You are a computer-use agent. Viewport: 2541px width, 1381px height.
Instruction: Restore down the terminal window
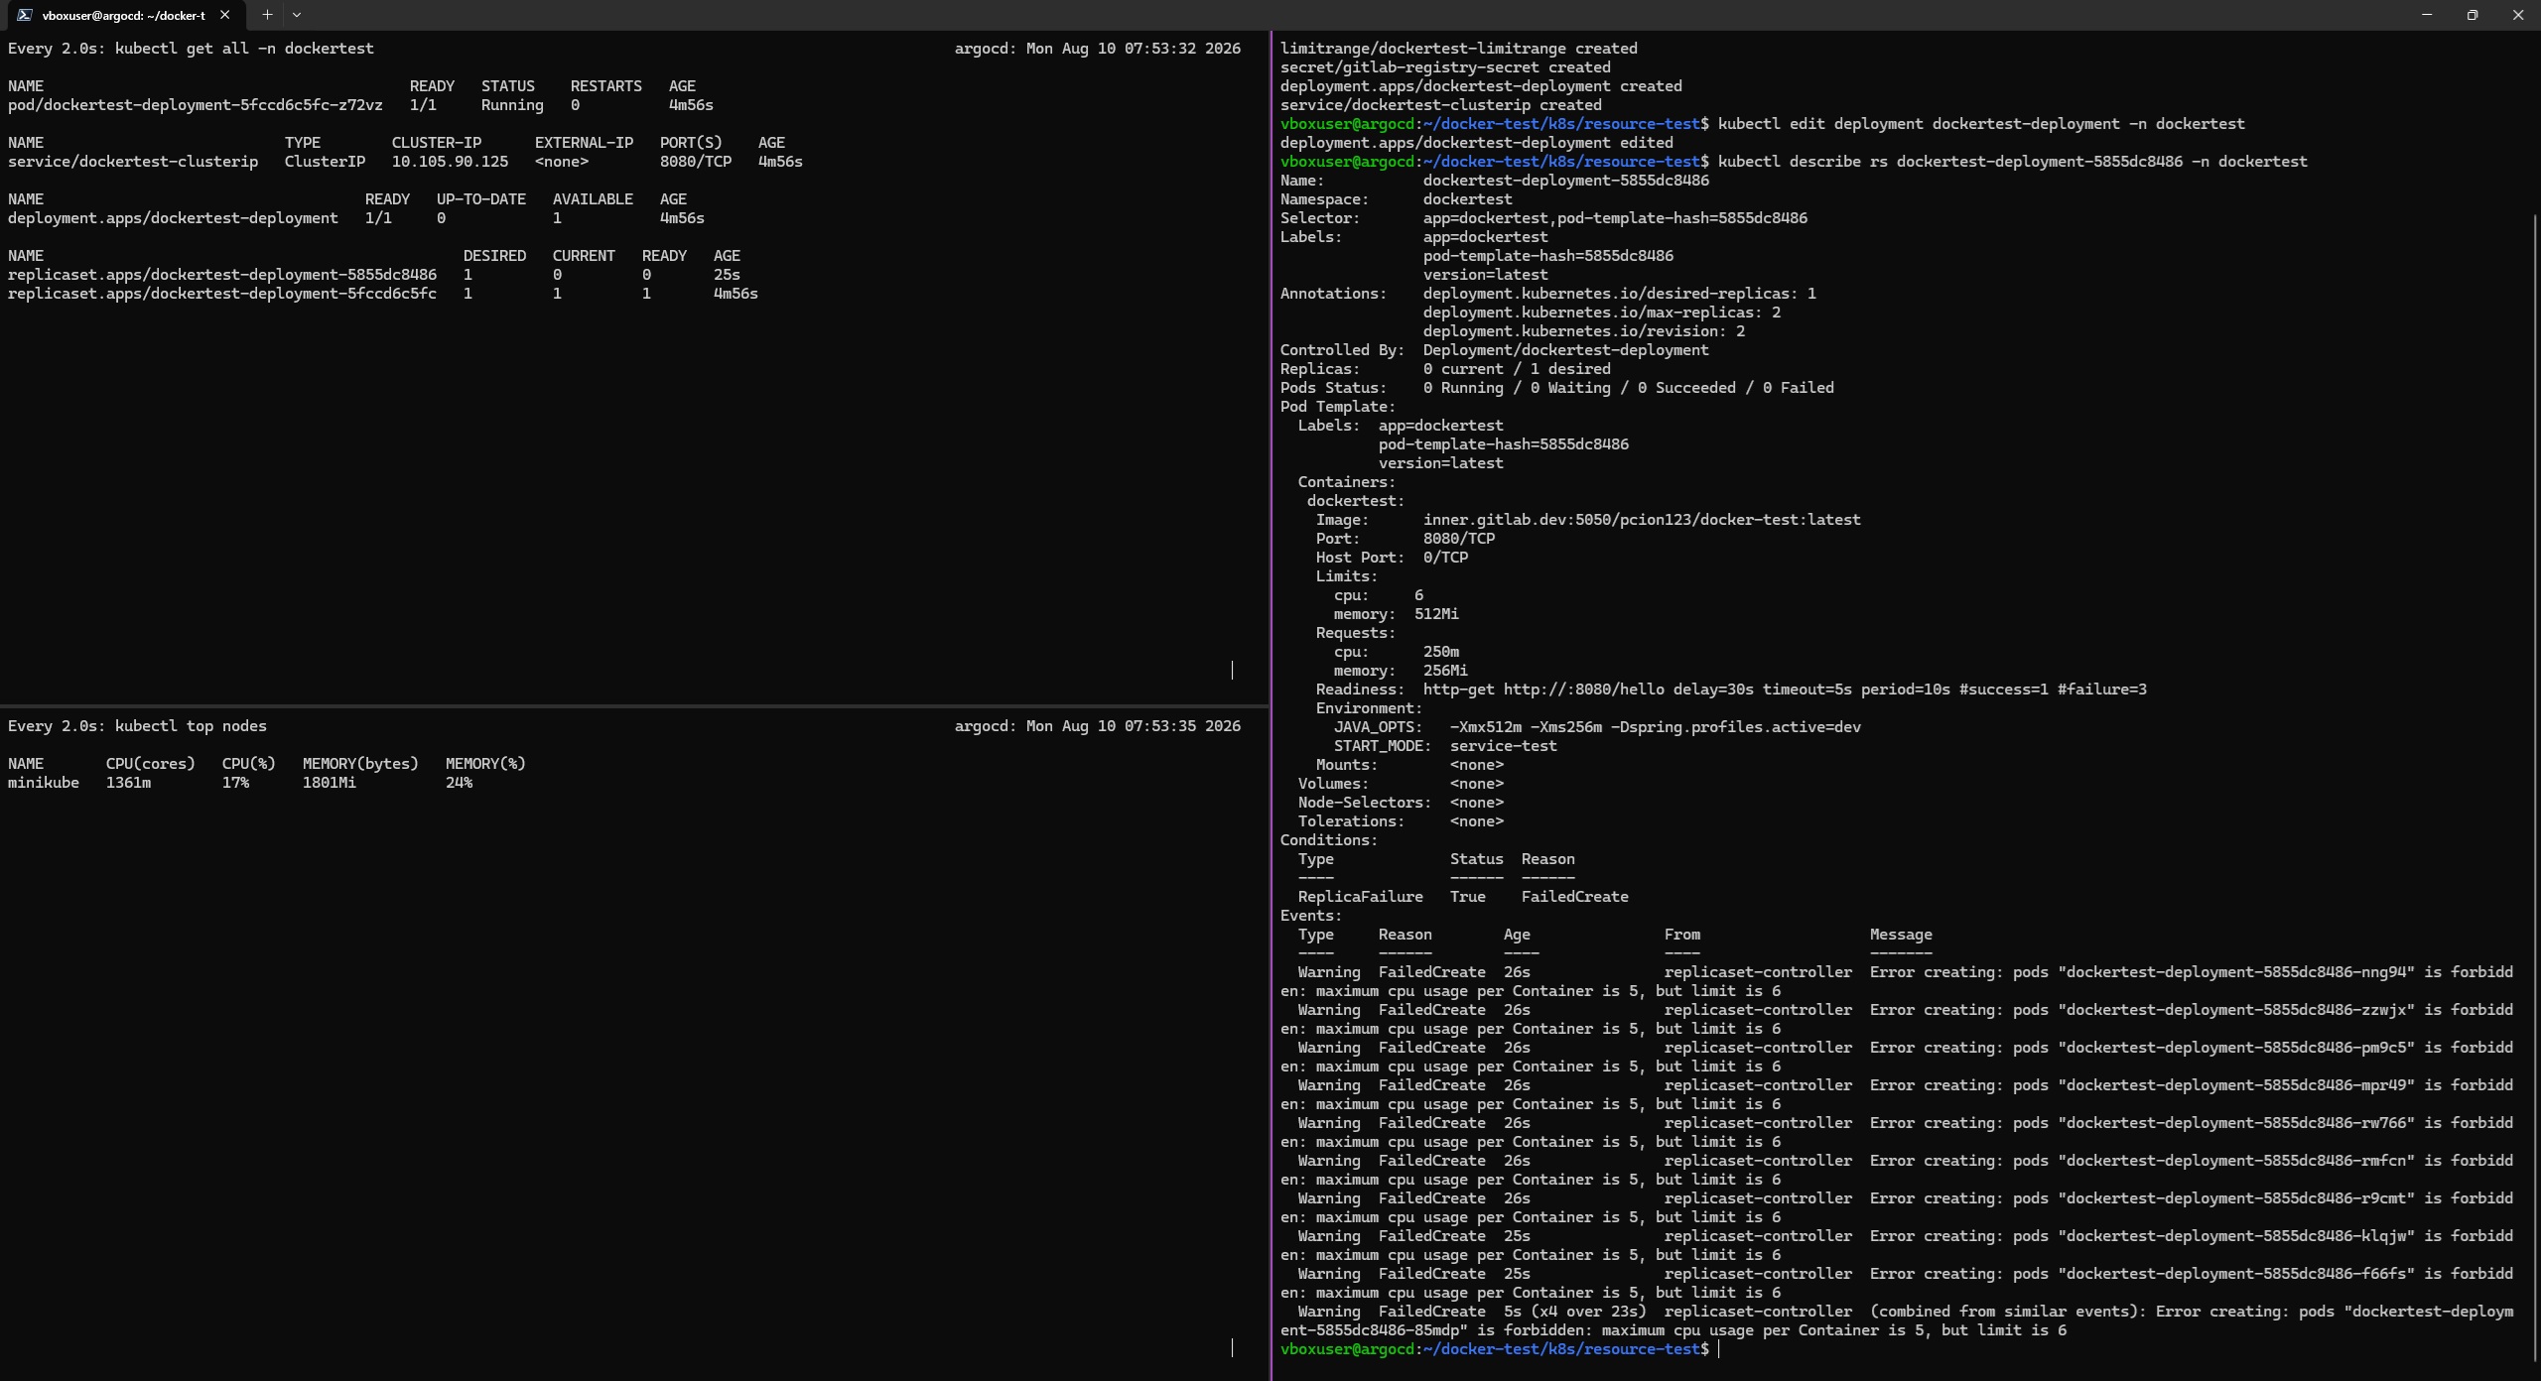click(x=2473, y=15)
